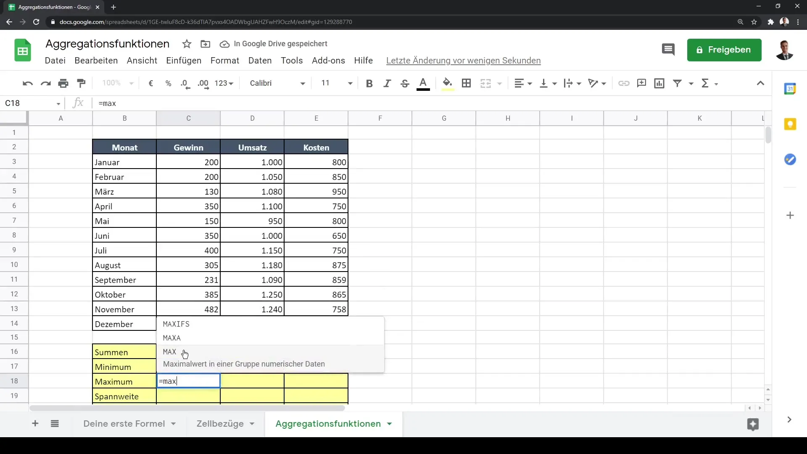Go to Google Sheets home logo
The image size is (807, 454).
[23, 50]
